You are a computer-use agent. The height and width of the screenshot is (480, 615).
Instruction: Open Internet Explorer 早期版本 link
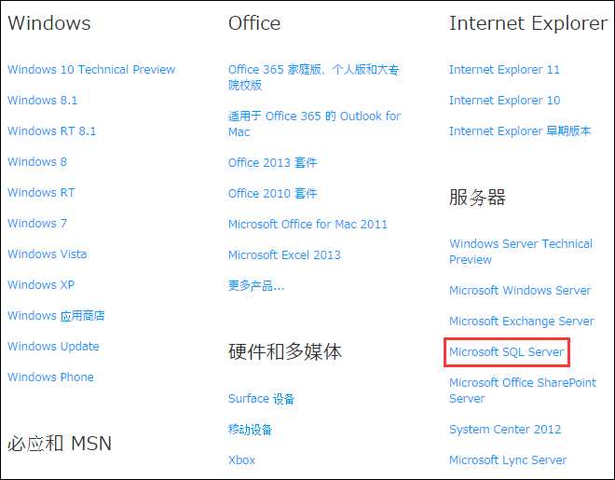(x=520, y=130)
